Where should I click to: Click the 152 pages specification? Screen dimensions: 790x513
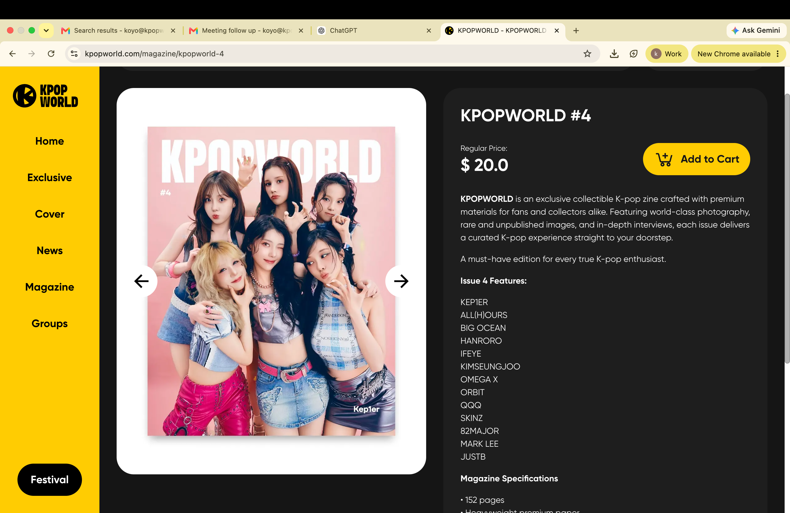click(482, 500)
